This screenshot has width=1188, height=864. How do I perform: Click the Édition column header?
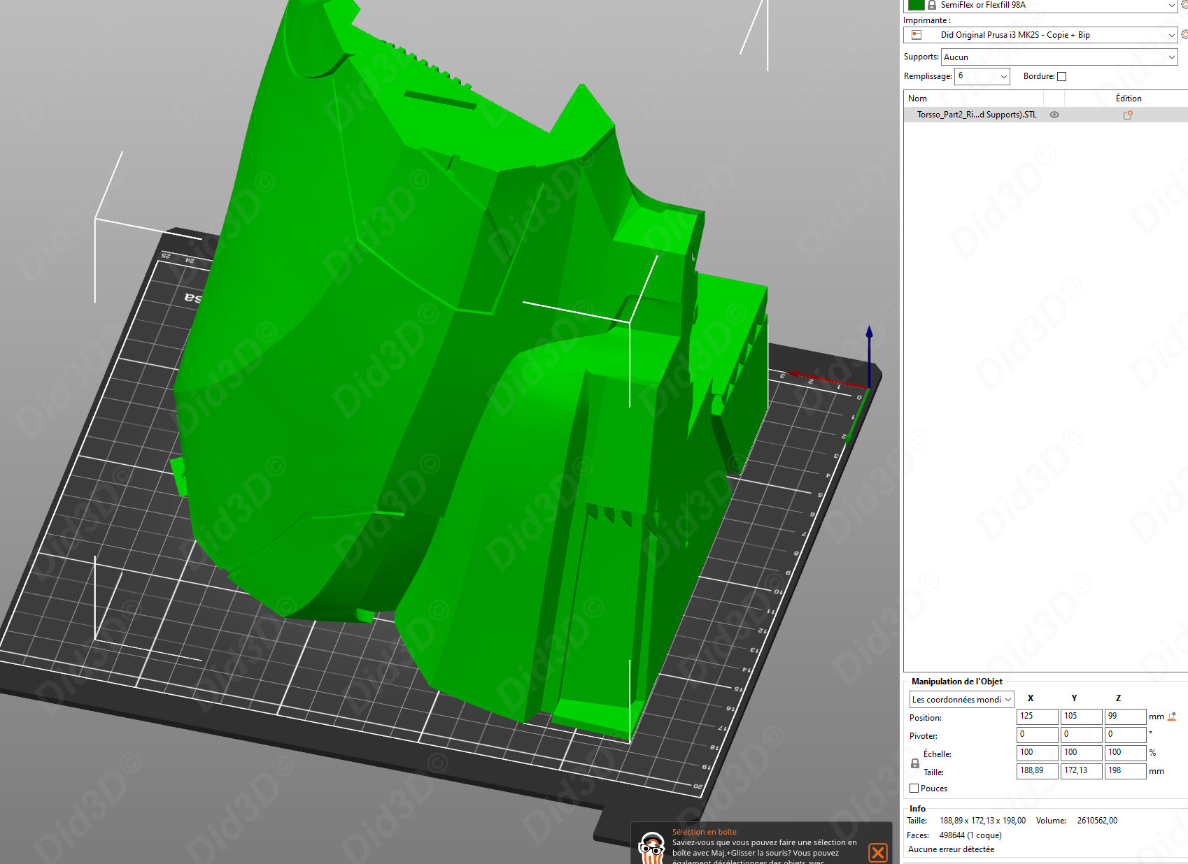click(x=1128, y=99)
